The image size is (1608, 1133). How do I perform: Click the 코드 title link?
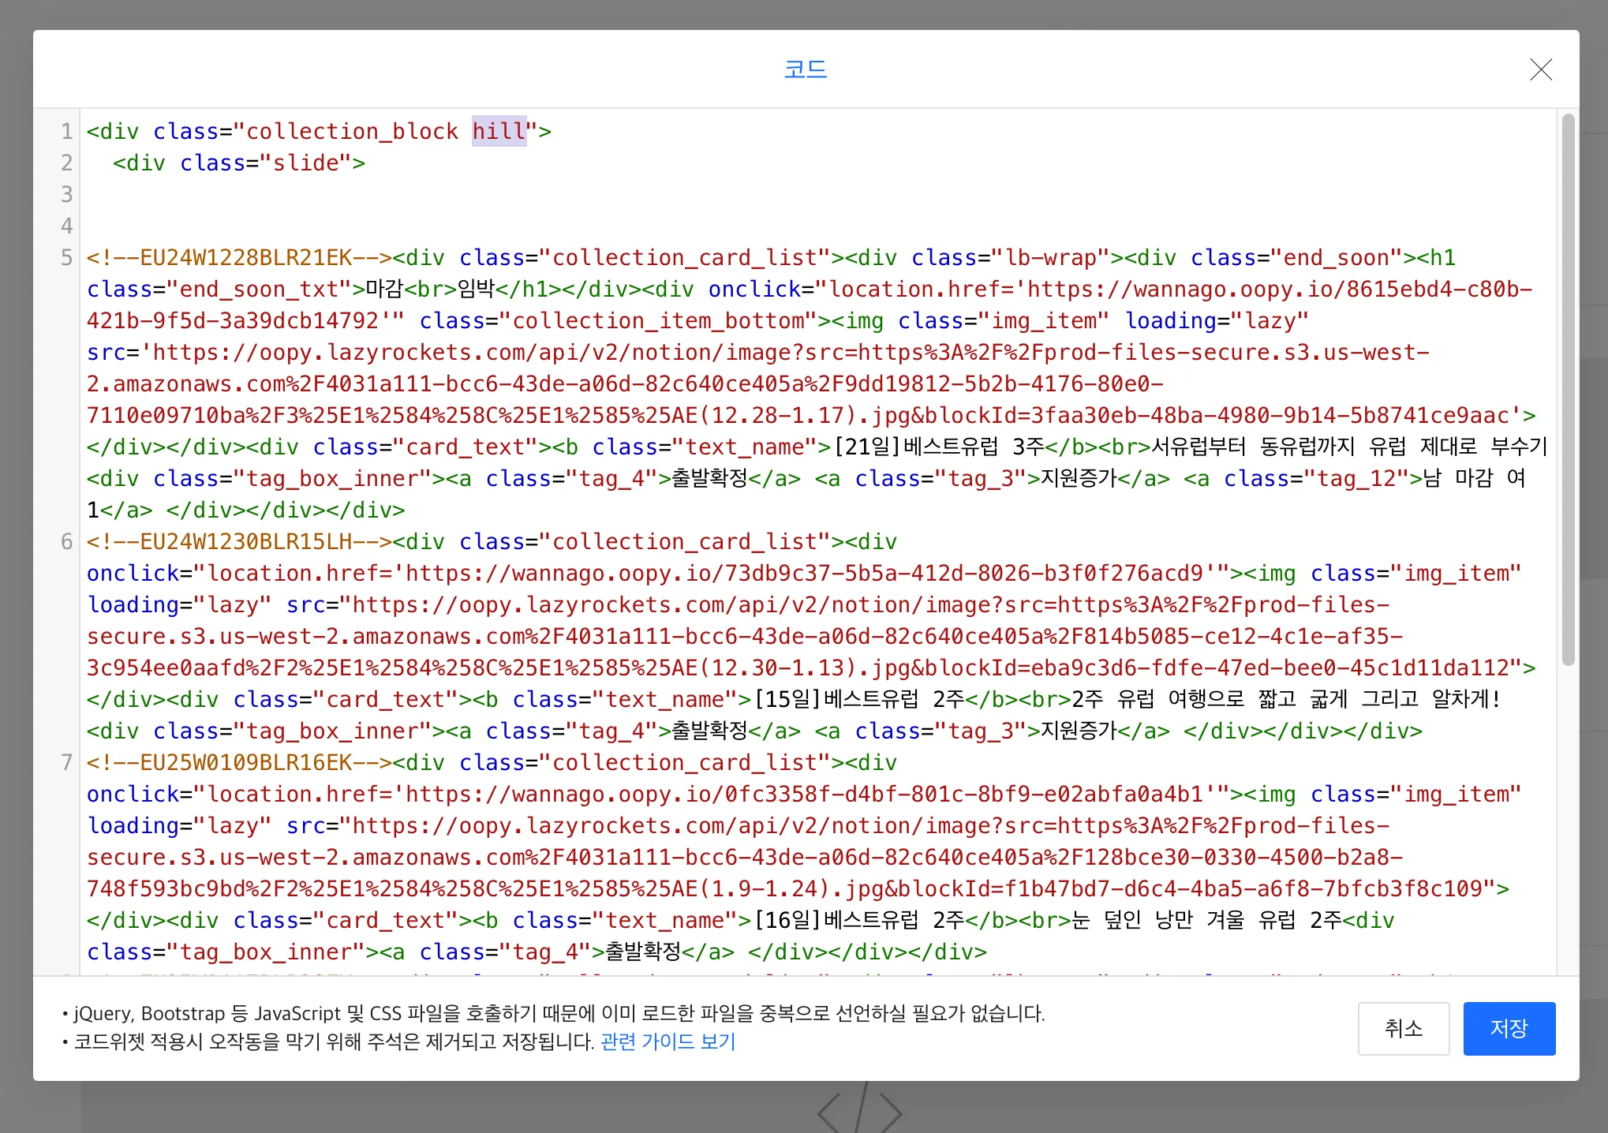click(805, 69)
